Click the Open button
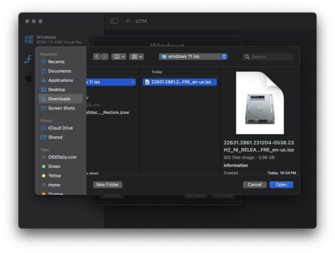This screenshot has width=335, height=253. (281, 185)
